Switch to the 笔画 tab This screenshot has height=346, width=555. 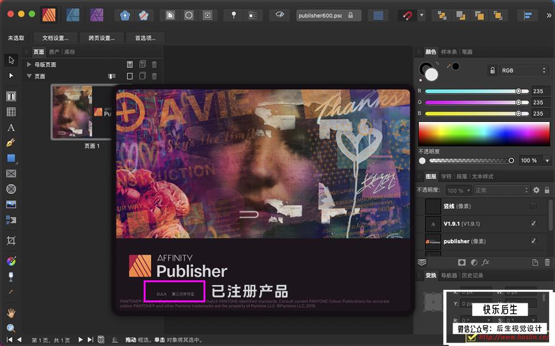pos(467,52)
